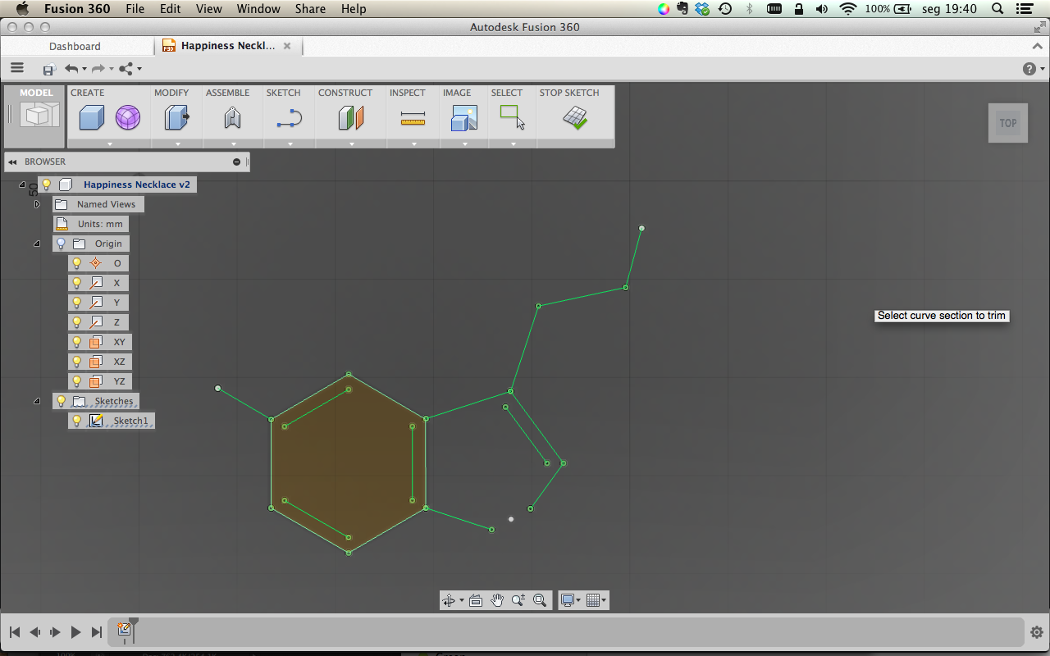Open the File menu
The image size is (1050, 656).
pos(135,9)
